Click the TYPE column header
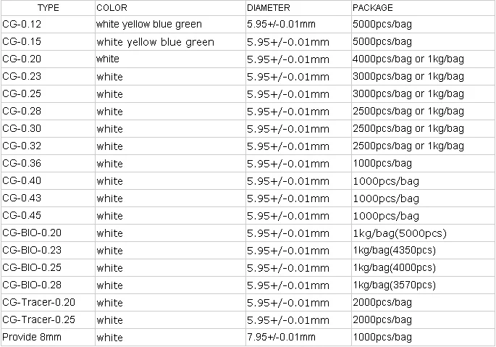496x347 pixels. point(28,8)
